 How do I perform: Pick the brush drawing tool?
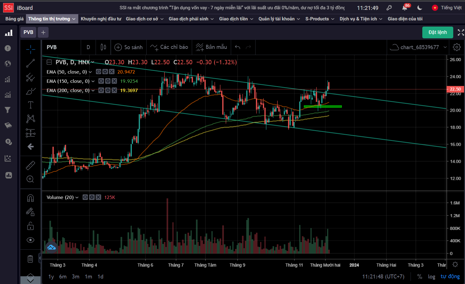[30, 91]
